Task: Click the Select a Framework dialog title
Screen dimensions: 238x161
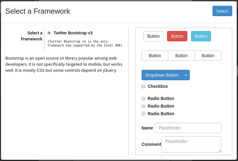Action: (38, 11)
